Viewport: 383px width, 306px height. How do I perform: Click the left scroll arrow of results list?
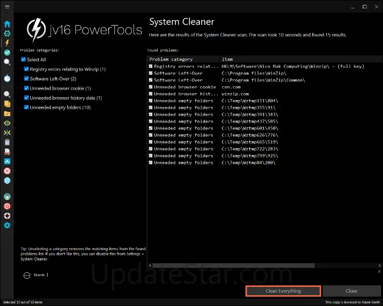(x=150, y=265)
